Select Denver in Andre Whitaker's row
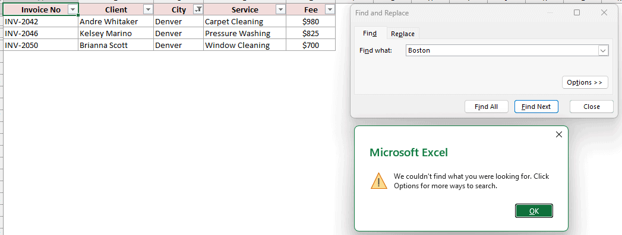 click(178, 22)
